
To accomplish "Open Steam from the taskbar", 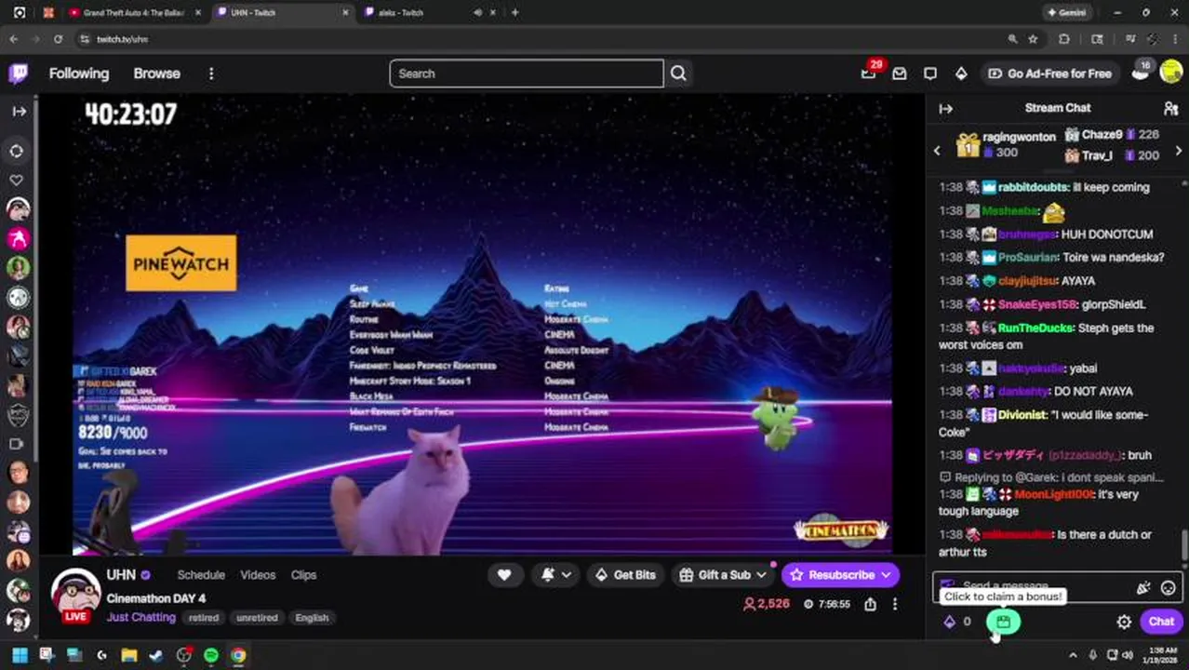I will pyautogui.click(x=156, y=655).
